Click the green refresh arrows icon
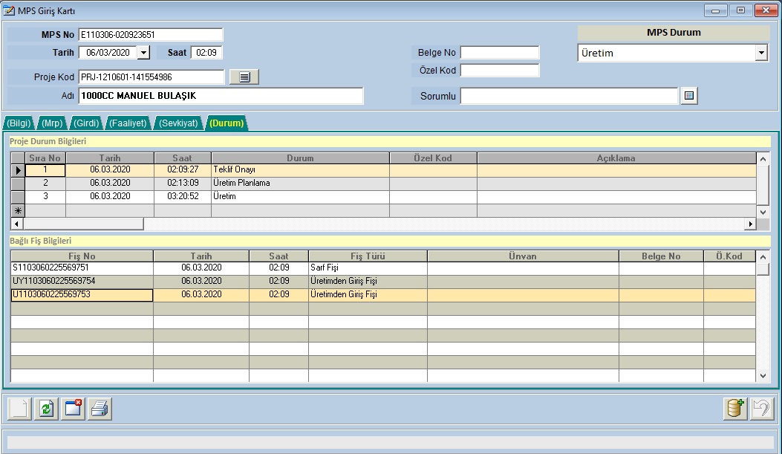This screenshot has width=782, height=454. (x=46, y=409)
